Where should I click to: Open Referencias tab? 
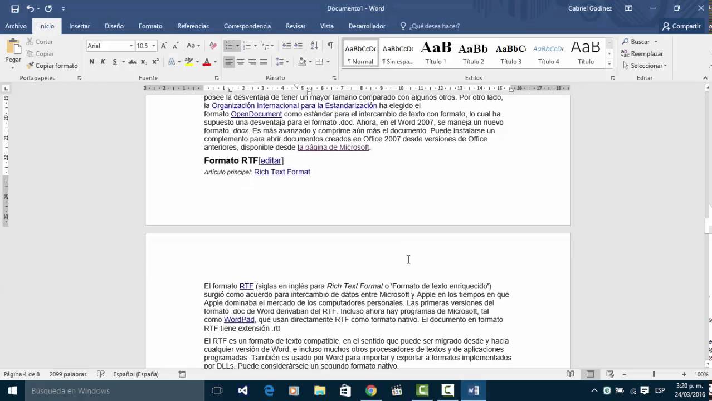click(193, 26)
